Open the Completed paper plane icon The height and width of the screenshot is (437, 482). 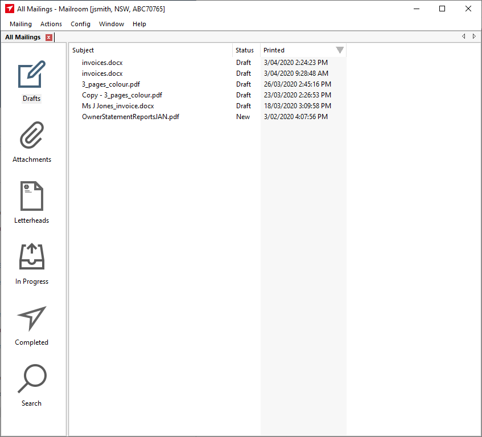(x=32, y=318)
